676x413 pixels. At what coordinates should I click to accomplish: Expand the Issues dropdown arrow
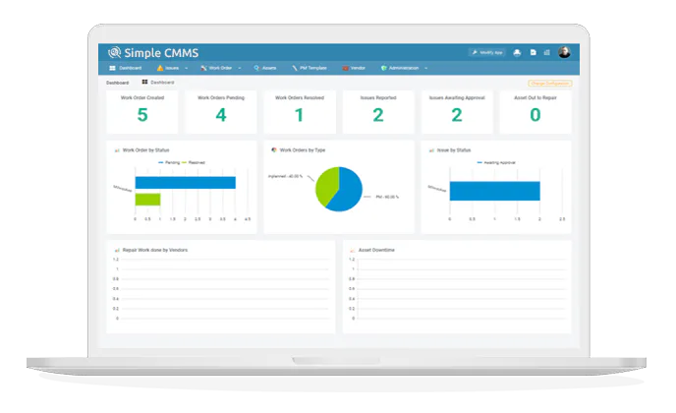[187, 68]
